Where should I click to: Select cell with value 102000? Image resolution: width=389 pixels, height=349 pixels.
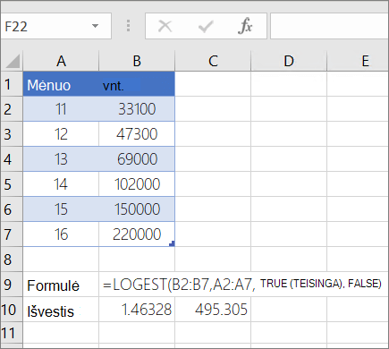[137, 184]
